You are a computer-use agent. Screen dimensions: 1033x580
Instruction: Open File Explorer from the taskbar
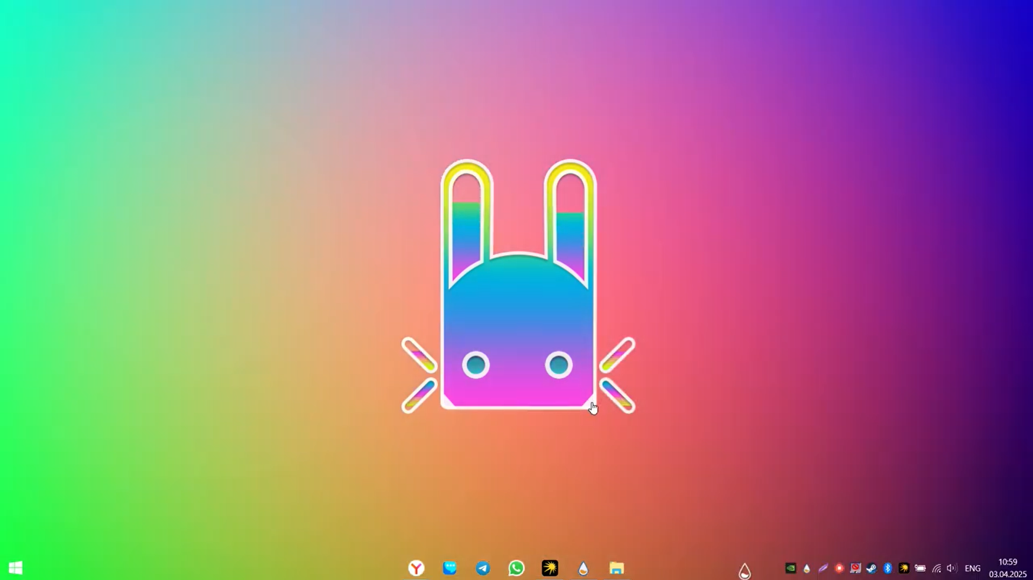point(616,568)
